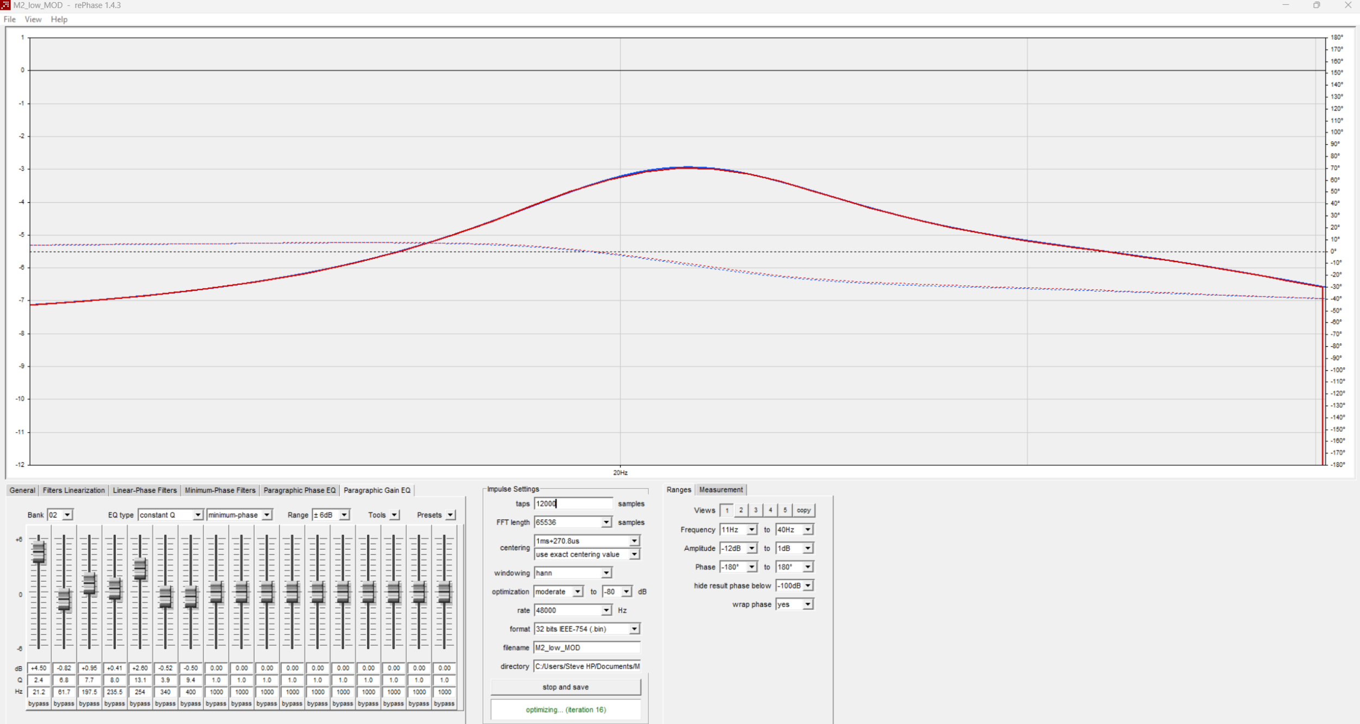Toggle bypass under the 61.7 Hz band
1360x724 pixels.
[x=64, y=703]
